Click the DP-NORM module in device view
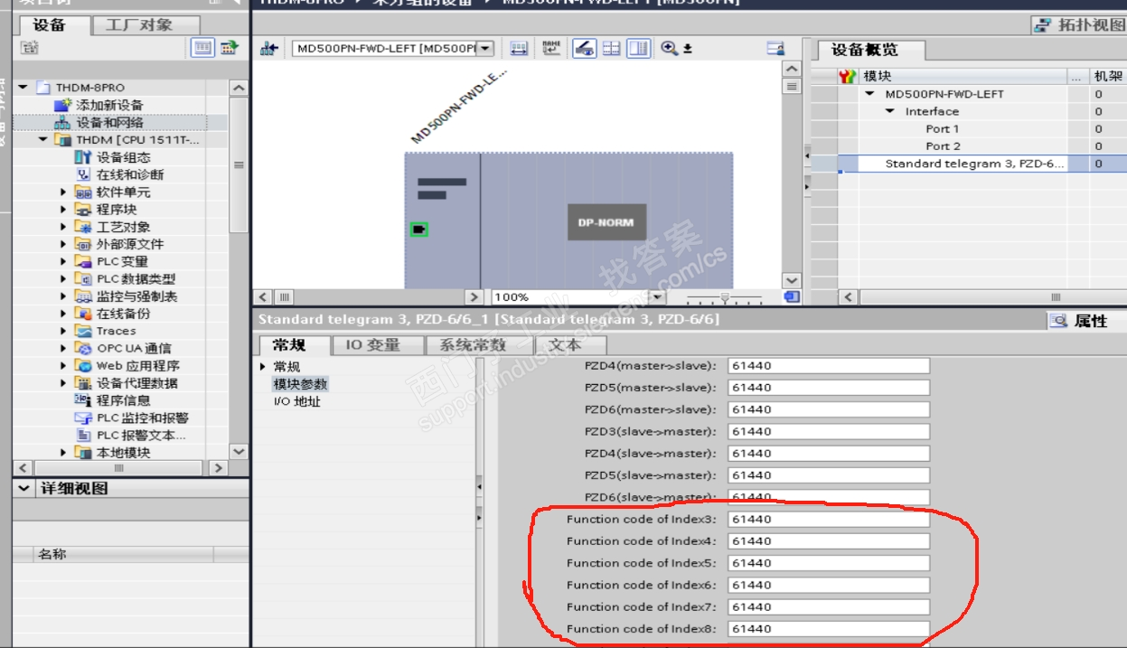This screenshot has height=648, width=1127. point(606,222)
